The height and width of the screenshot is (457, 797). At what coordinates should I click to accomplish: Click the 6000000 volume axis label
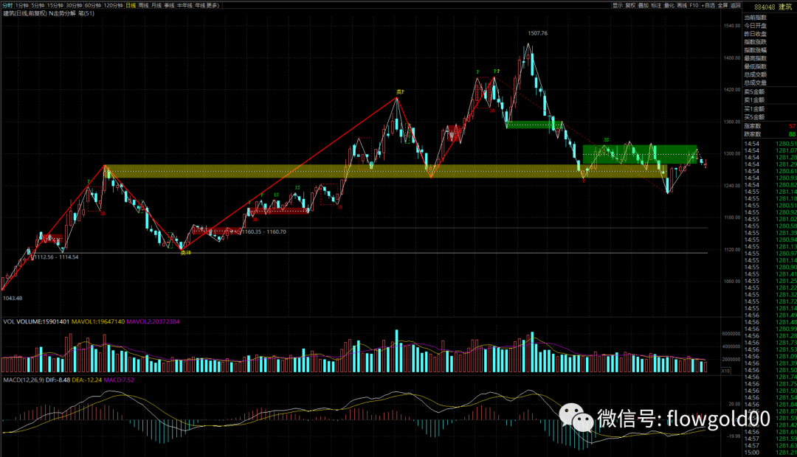[x=731, y=334]
